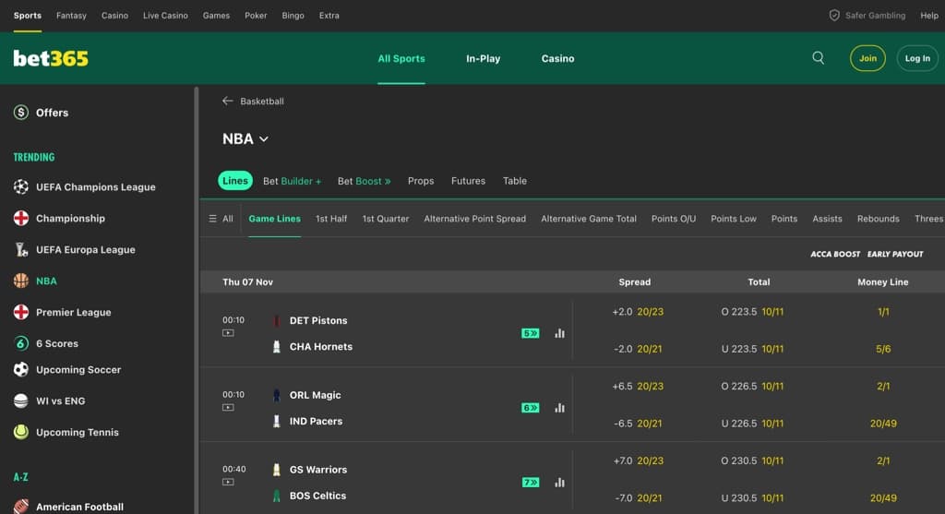Open the Bingo top menu item

293,16
